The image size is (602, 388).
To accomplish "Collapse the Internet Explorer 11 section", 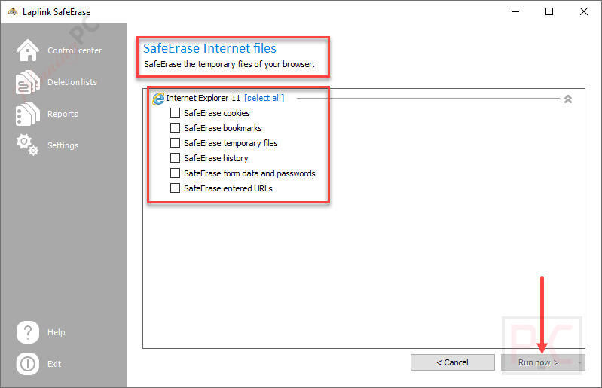I will [568, 99].
